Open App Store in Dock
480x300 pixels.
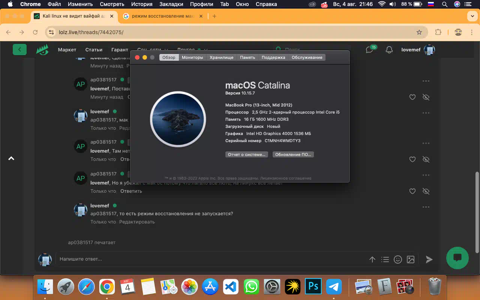210,287
